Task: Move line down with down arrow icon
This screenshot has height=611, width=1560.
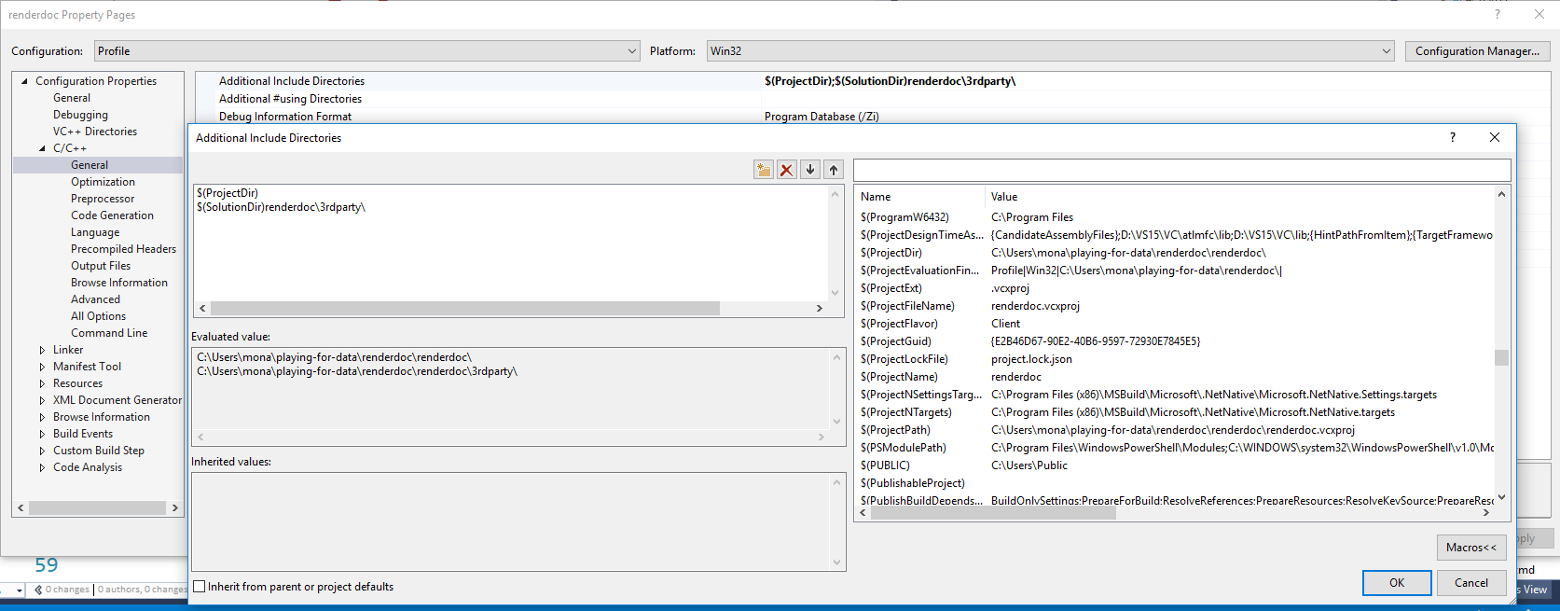Action: tap(810, 170)
